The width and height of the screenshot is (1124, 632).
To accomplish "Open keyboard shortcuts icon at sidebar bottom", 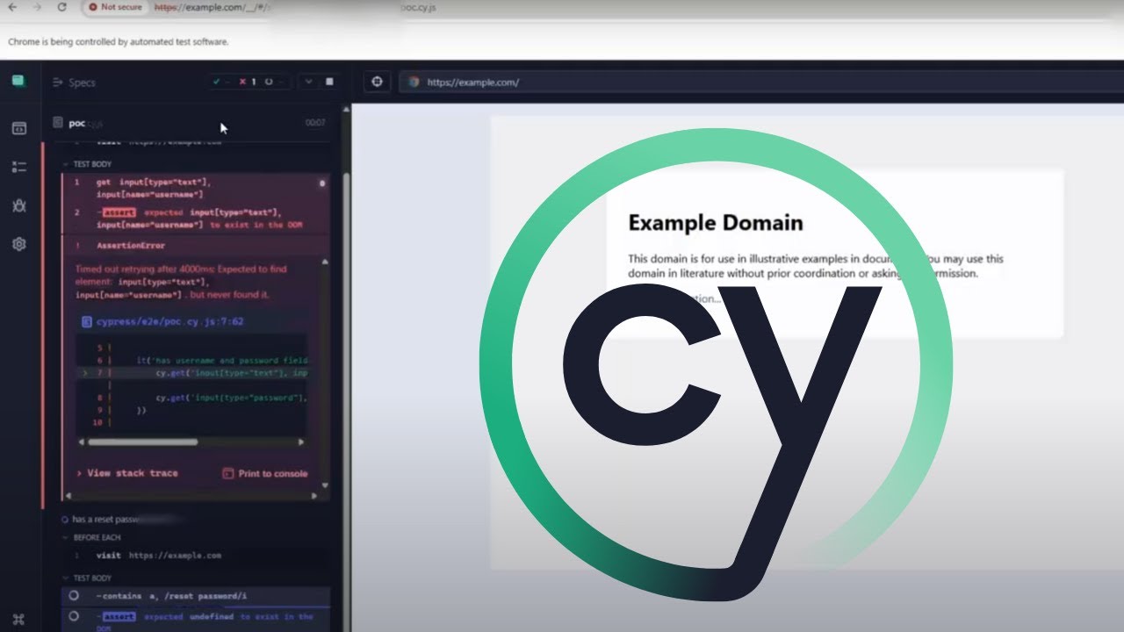I will pos(18,618).
